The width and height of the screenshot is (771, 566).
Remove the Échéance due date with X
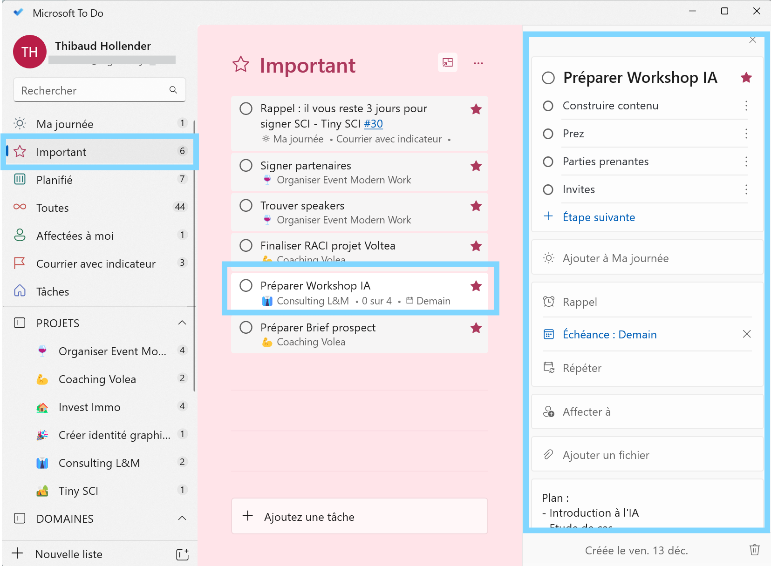click(746, 334)
